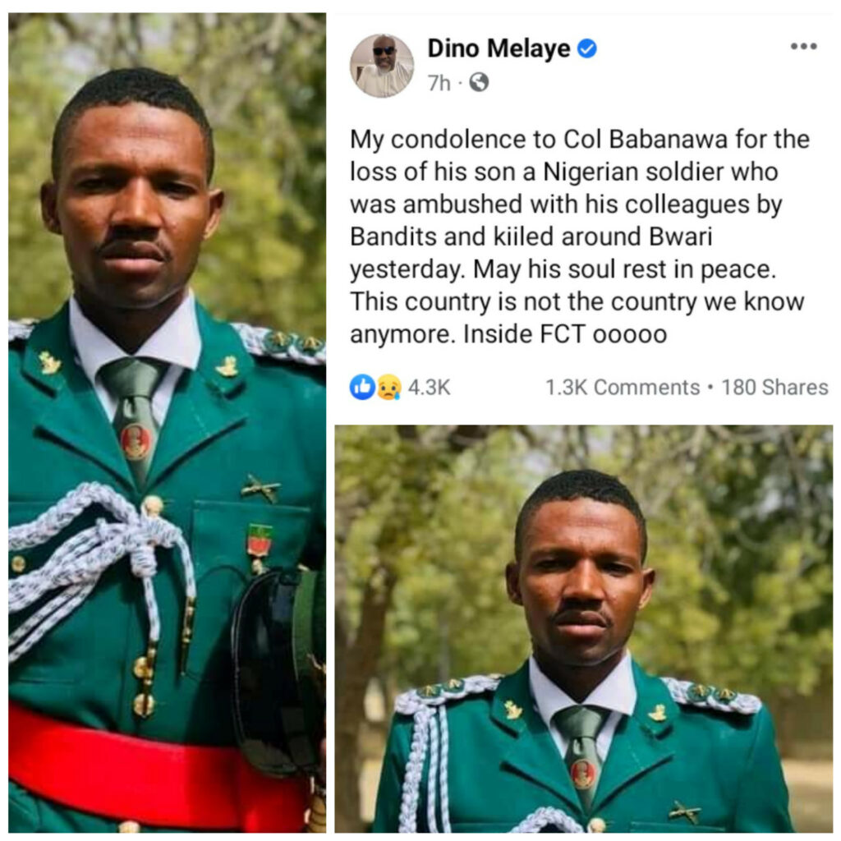This screenshot has height=841, width=841.
Task: Click the blue Like reaction icon
Action: tap(361, 387)
